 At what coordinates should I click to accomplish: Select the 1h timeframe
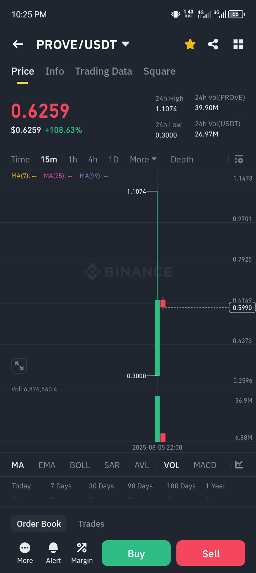tap(73, 160)
